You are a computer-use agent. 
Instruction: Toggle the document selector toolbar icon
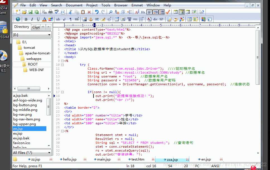point(176,12)
